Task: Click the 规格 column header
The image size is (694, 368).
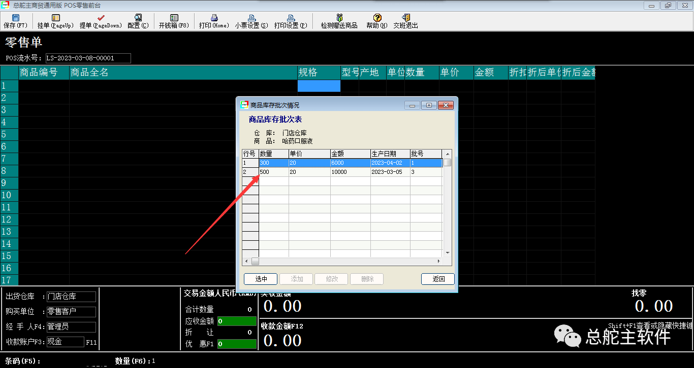Action: coord(319,72)
